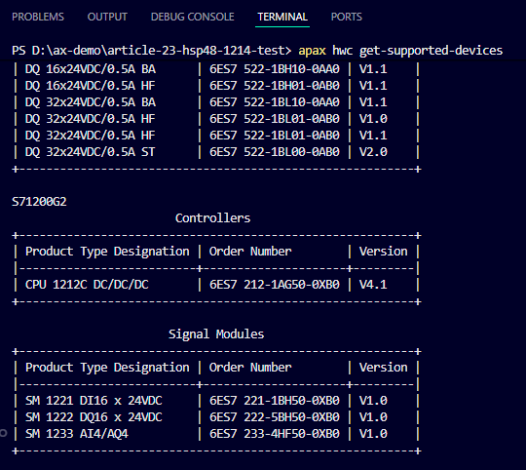Click the prompt path 'D:\ax-demo\article-23-hsp48-1214-test>'

pyautogui.click(x=162, y=51)
